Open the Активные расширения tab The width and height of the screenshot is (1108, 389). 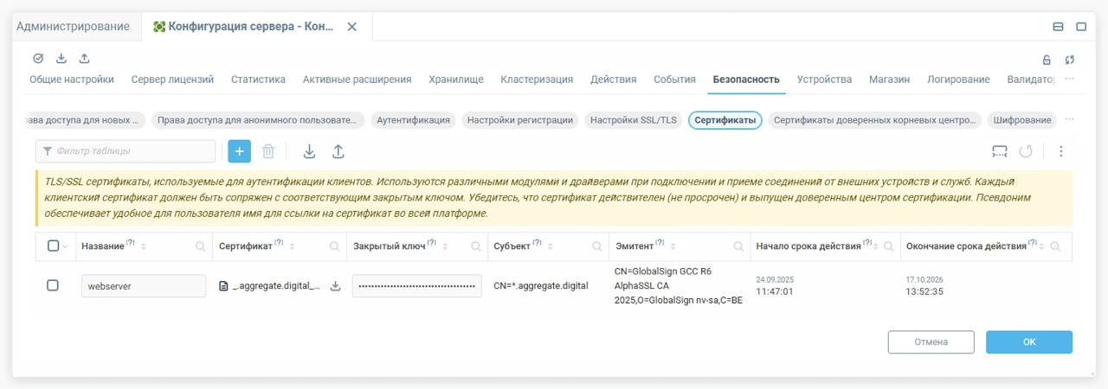pos(357,79)
